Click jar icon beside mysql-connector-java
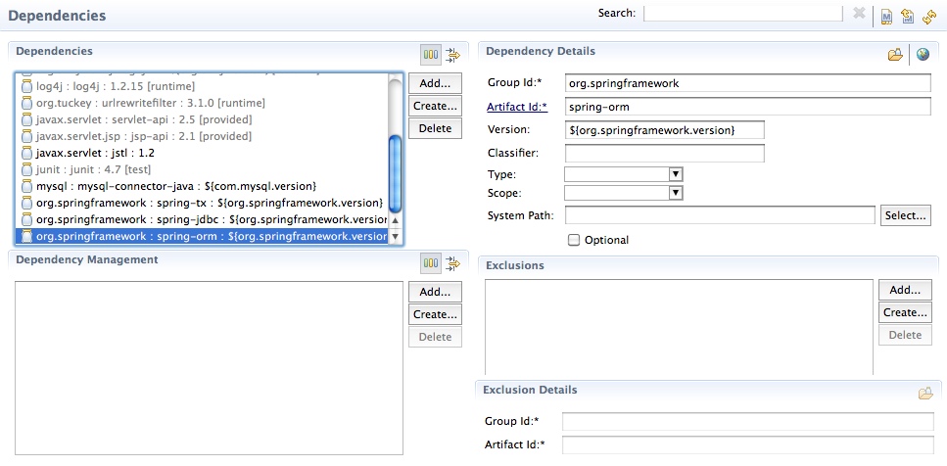This screenshot has width=947, height=466. coord(26,186)
